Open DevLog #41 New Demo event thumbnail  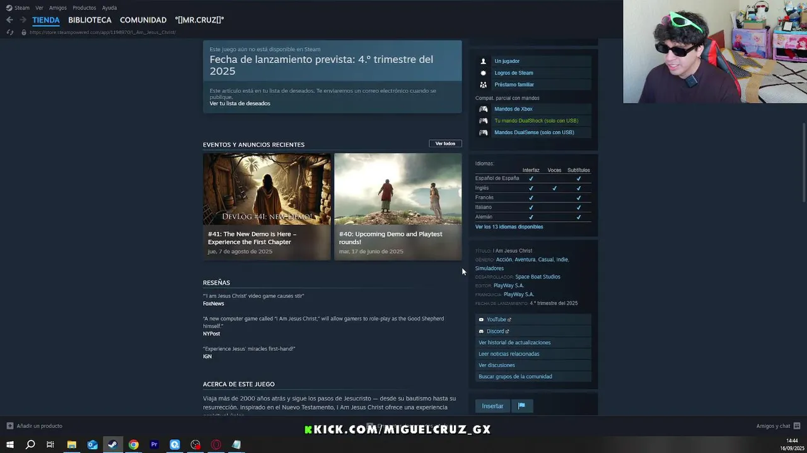coord(267,189)
